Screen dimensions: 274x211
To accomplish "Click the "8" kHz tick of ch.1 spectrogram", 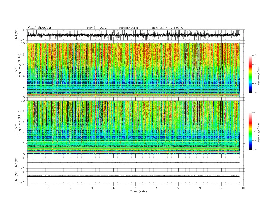I will click(24, 54).
